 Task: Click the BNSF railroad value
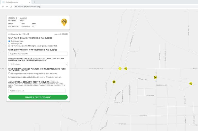coord(22,21)
